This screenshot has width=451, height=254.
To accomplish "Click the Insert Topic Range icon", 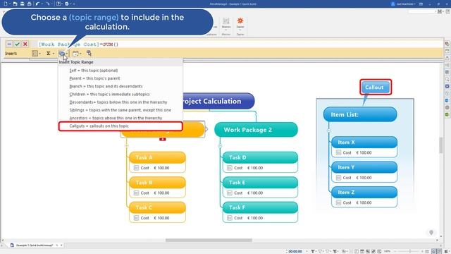I will click(x=61, y=54).
